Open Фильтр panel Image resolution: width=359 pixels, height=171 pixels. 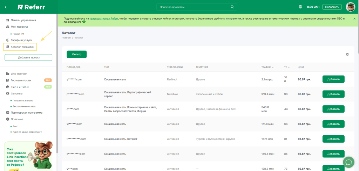[x=76, y=54]
